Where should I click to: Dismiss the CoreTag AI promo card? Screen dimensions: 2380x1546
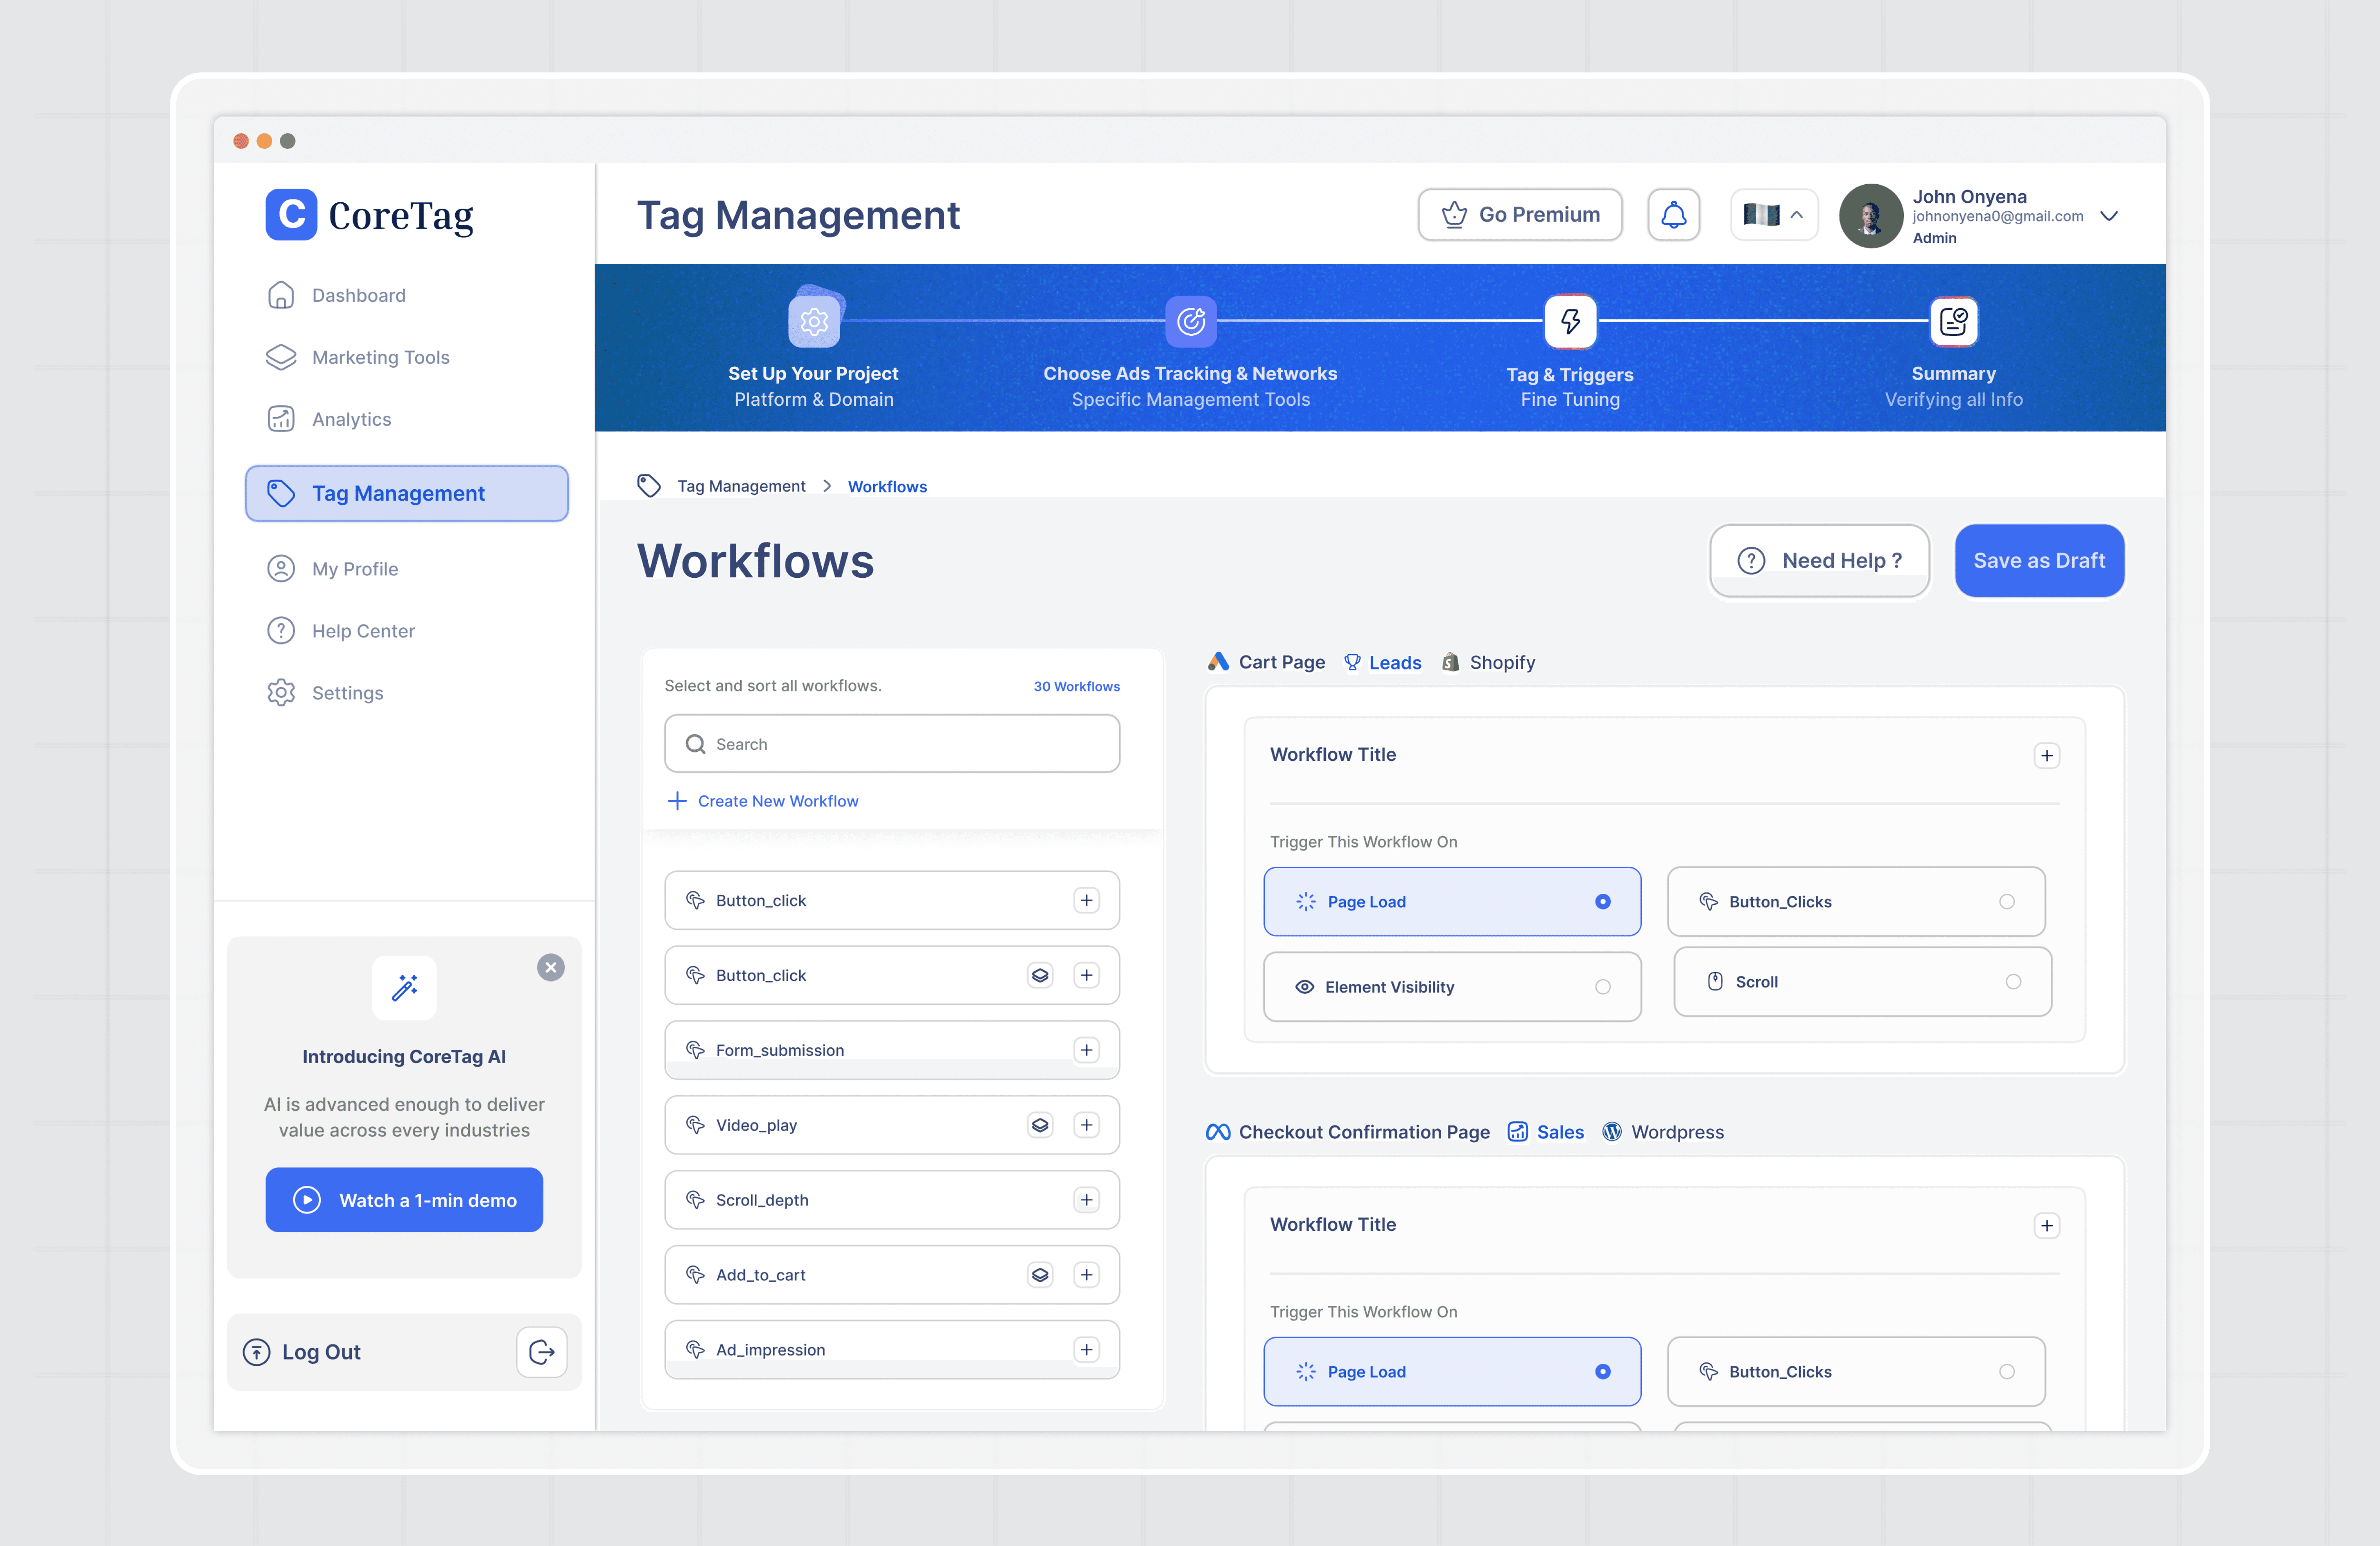coord(550,967)
